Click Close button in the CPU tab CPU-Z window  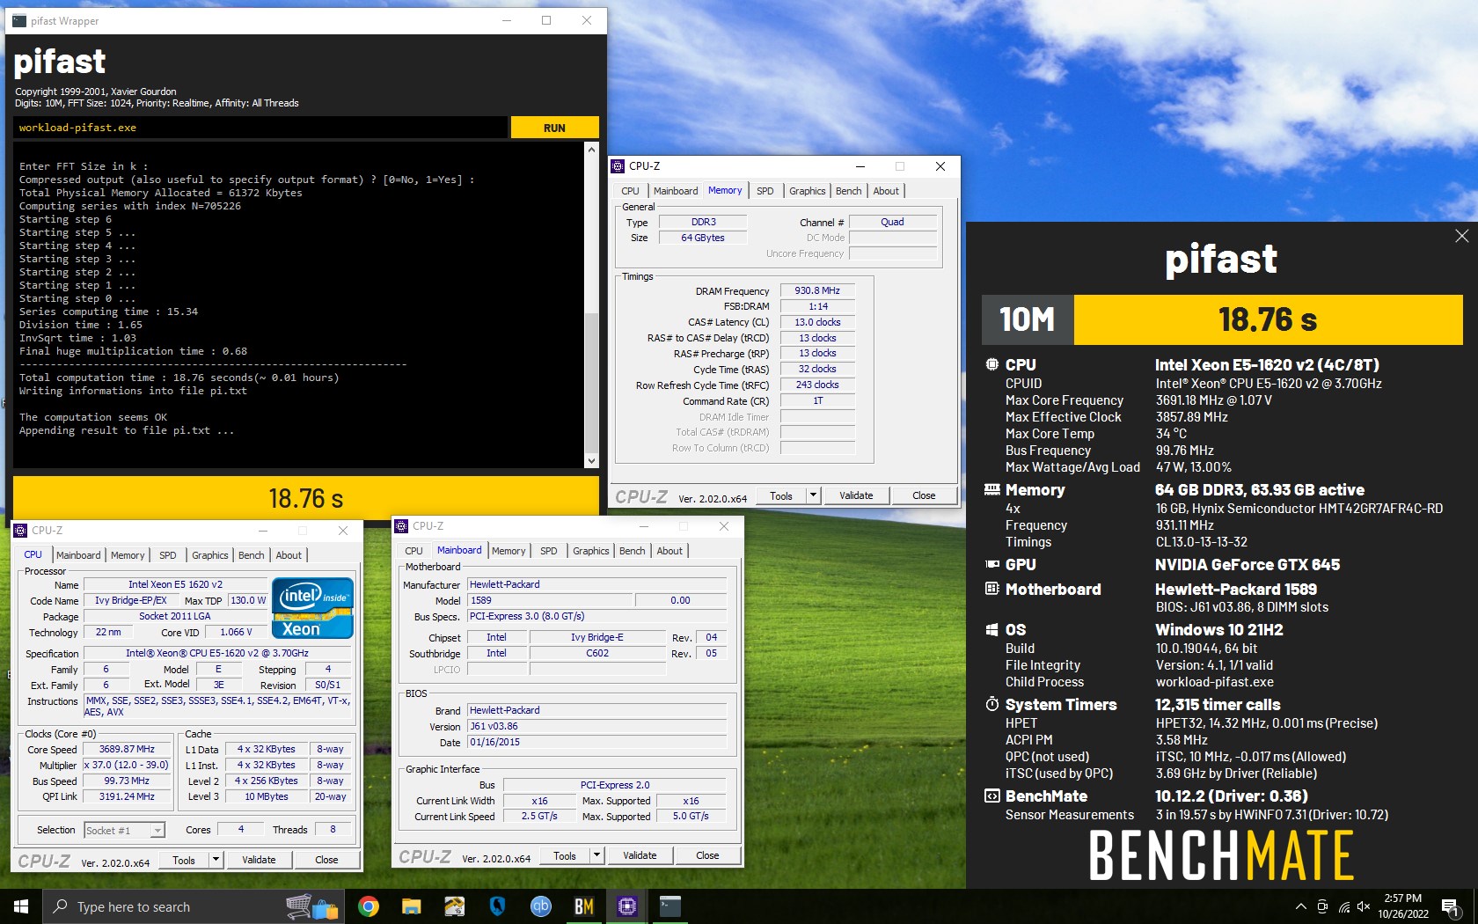[x=326, y=860]
